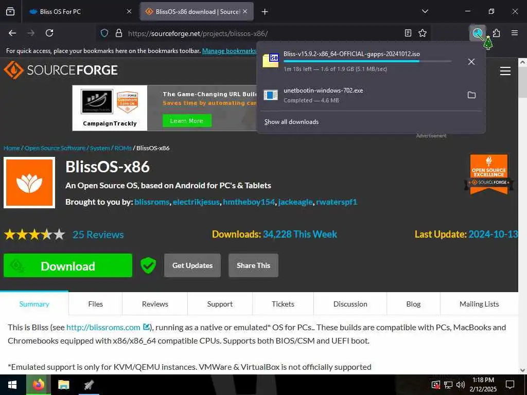Bookmark this page with the star icon
This screenshot has height=395, width=527.
pos(423,33)
